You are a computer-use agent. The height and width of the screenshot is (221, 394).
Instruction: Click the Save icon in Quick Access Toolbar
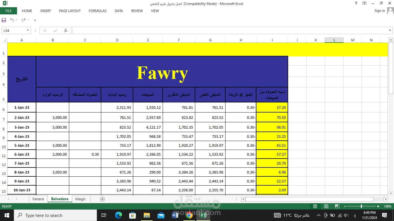(x=4, y=20)
